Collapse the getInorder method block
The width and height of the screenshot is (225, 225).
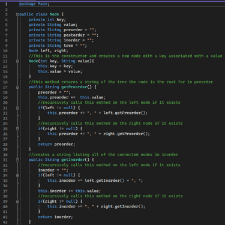pos(17,160)
